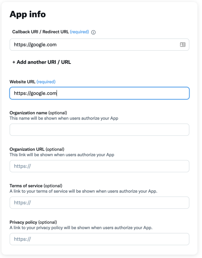This screenshot has height=258, width=202.
Task: Click the empty Organization name text box
Action: click(x=99, y=130)
